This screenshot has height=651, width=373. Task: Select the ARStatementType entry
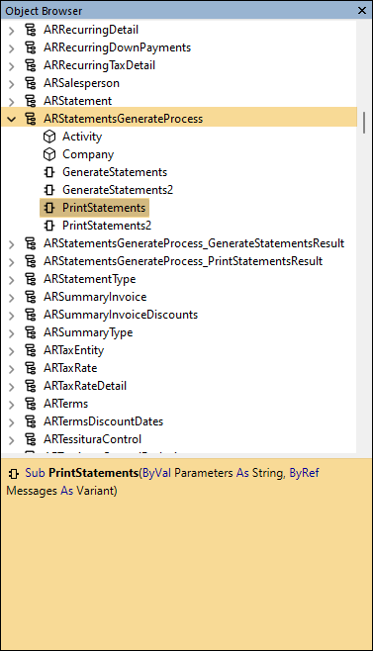click(90, 279)
